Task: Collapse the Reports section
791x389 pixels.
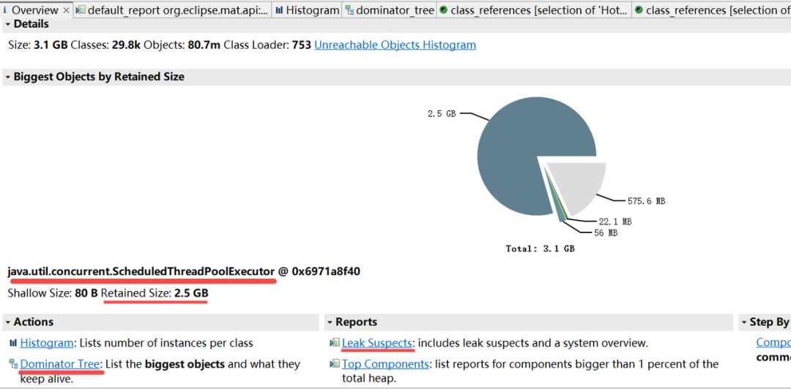Action: pyautogui.click(x=330, y=322)
